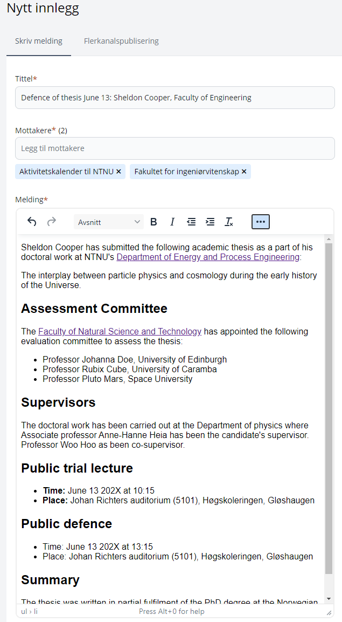This screenshot has width=342, height=622.
Task: Click the Public trial lecture heading
Action: (77, 468)
